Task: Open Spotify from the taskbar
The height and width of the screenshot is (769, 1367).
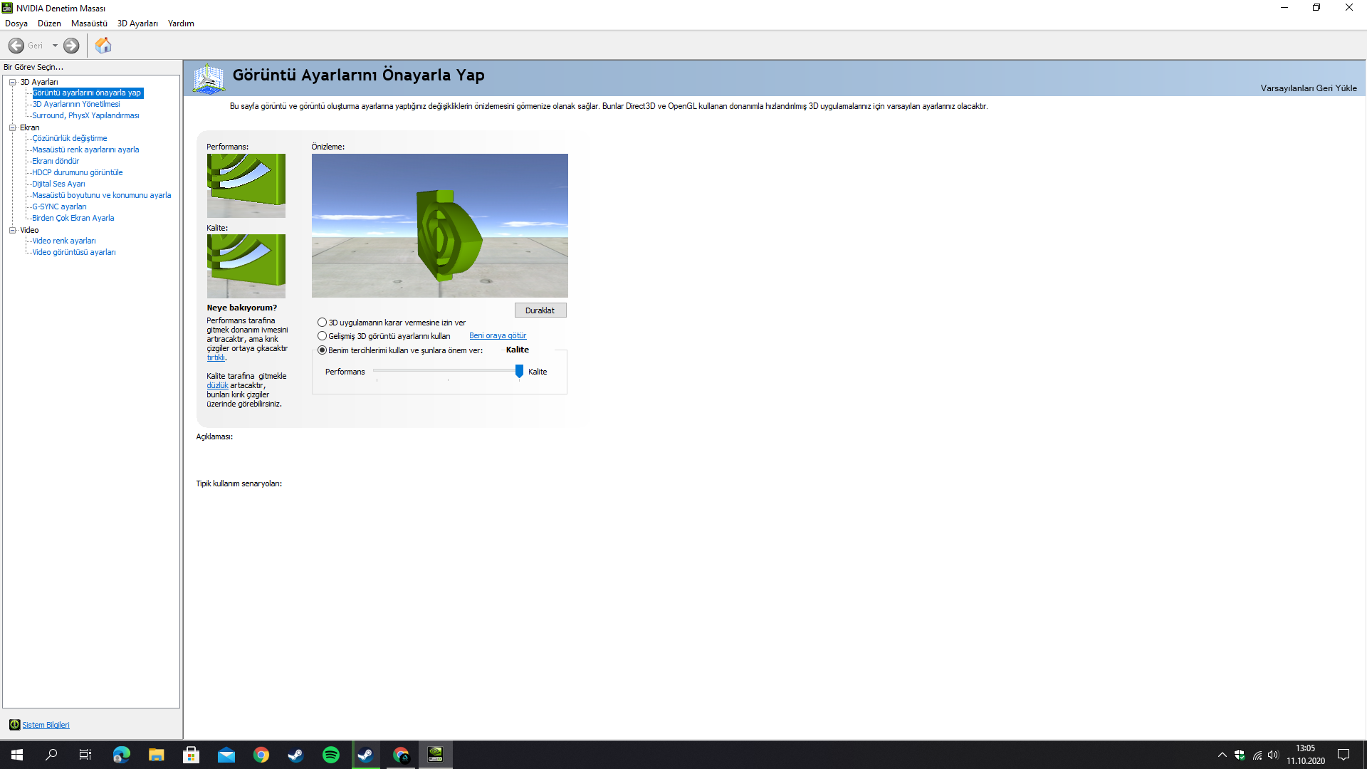Action: point(331,755)
